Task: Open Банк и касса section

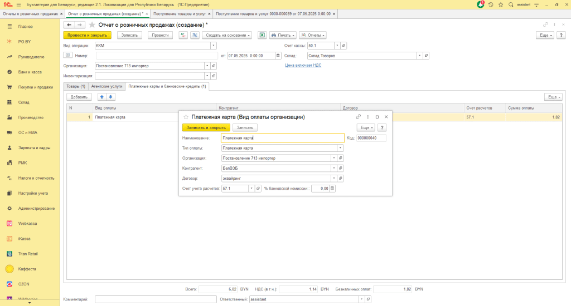Action: [30, 72]
